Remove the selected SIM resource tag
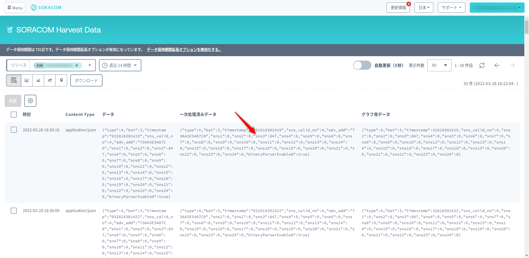The height and width of the screenshot is (258, 529). [77, 65]
